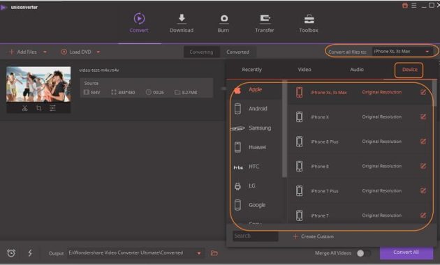The width and height of the screenshot is (440, 265).
Task: Edit iPhone 7 Plus preset icon
Action: tap(423, 191)
